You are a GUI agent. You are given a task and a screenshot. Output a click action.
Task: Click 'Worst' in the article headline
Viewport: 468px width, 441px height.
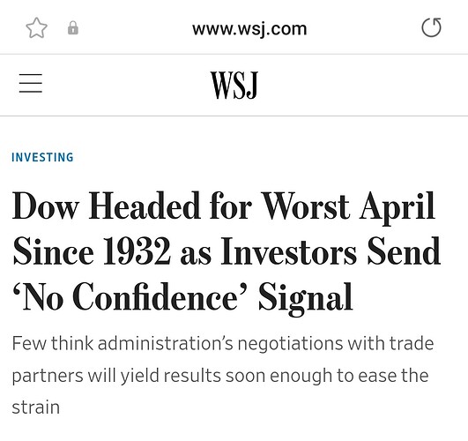pyautogui.click(x=305, y=206)
